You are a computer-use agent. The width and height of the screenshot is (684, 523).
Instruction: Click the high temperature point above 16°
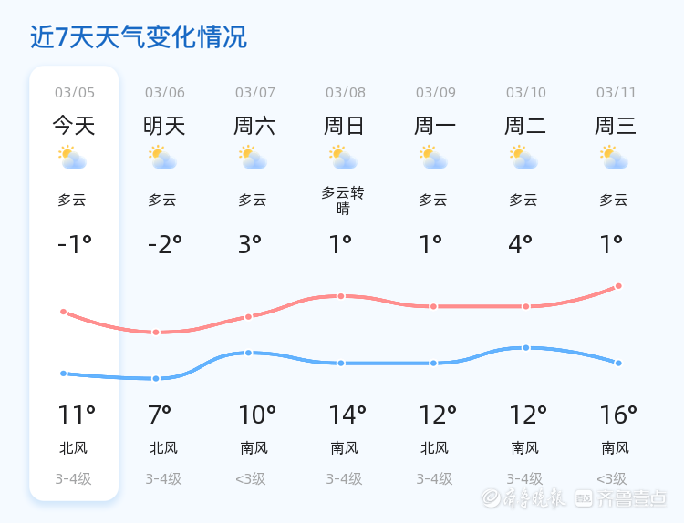pos(618,286)
